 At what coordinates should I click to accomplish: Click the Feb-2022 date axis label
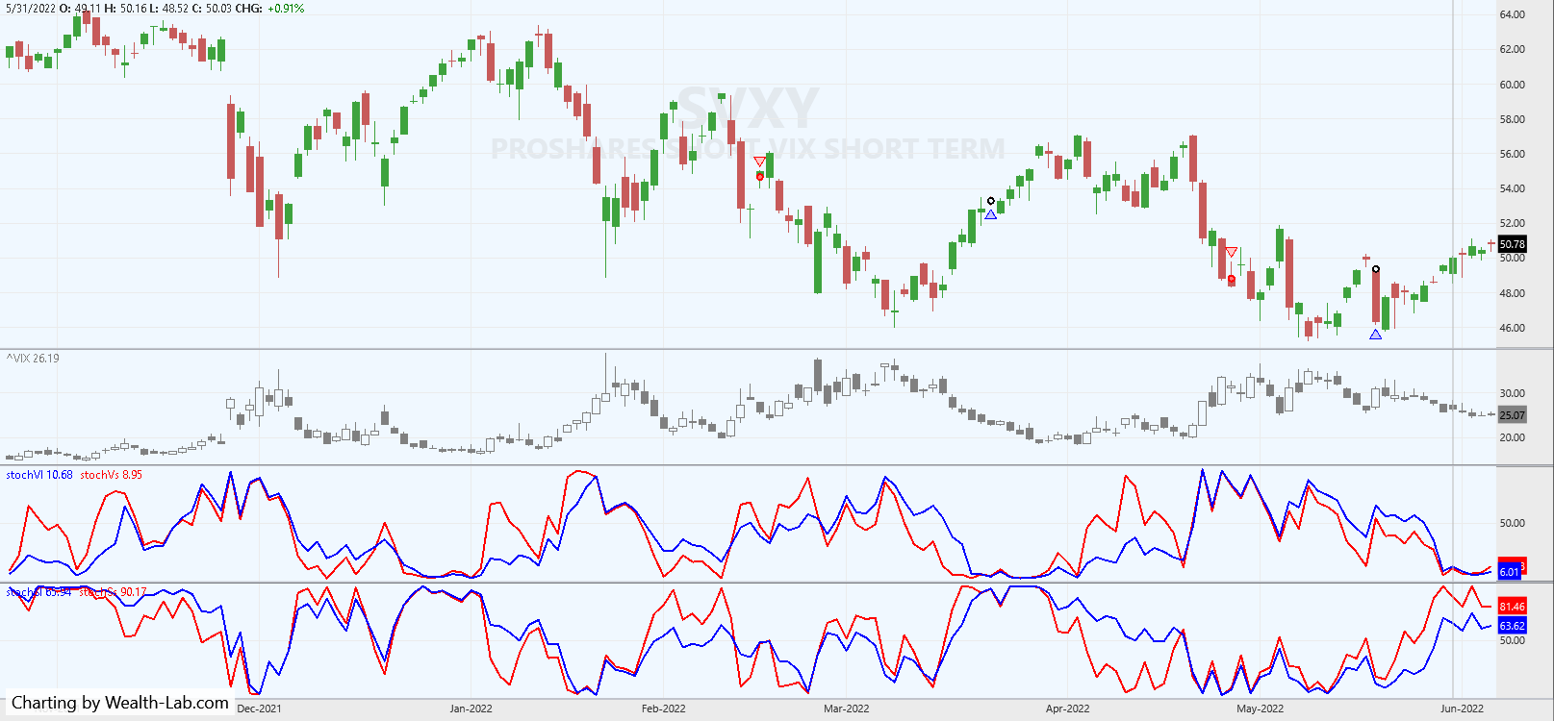664,709
